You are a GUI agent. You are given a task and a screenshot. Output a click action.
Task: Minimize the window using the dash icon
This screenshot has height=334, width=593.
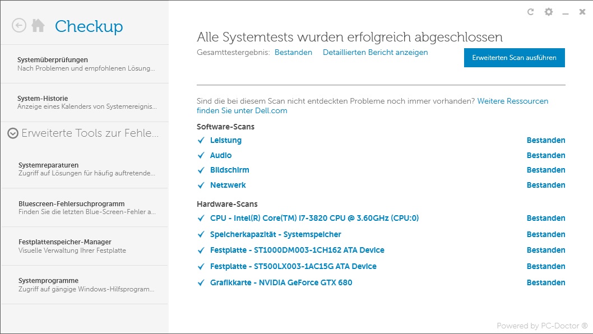click(x=566, y=12)
